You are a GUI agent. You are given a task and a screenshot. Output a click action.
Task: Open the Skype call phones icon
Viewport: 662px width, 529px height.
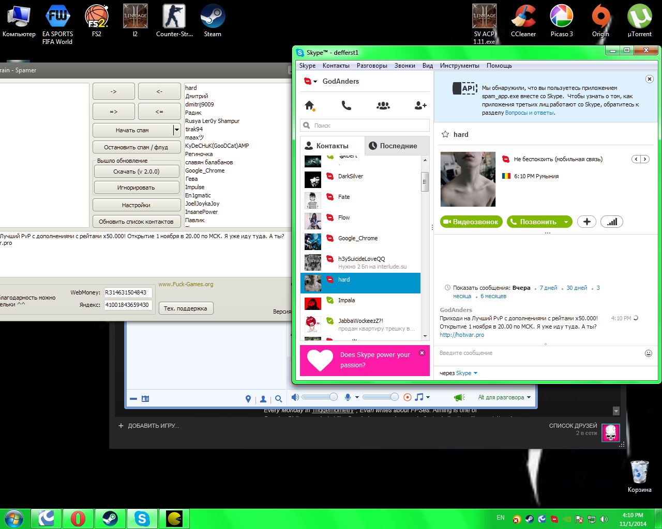point(347,105)
